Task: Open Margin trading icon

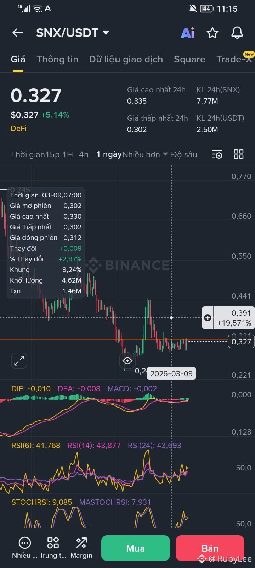Action: (x=81, y=547)
